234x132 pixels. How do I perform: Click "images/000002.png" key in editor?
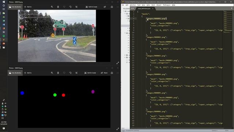[156, 37]
